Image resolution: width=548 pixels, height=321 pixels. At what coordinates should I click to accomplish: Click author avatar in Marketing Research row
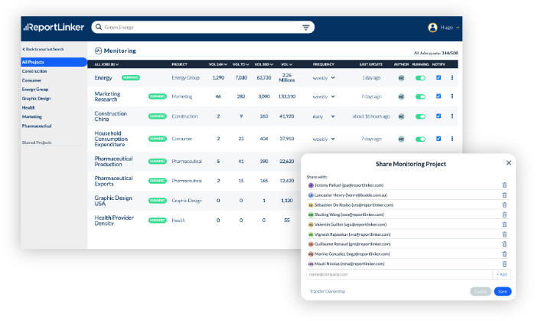[x=401, y=97]
